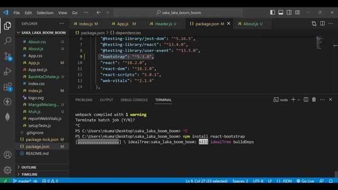Click the command center search box
This screenshot has width=338, height=190.
[x=178, y=13]
